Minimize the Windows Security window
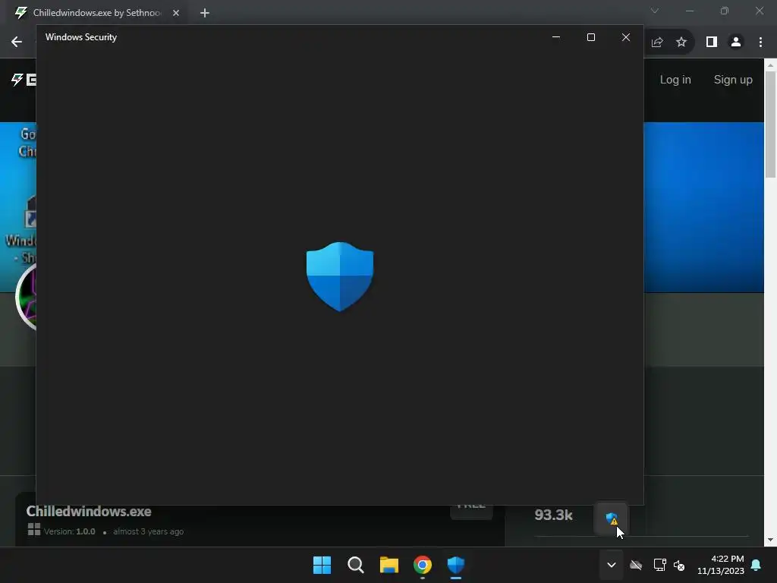777x583 pixels. [556, 37]
